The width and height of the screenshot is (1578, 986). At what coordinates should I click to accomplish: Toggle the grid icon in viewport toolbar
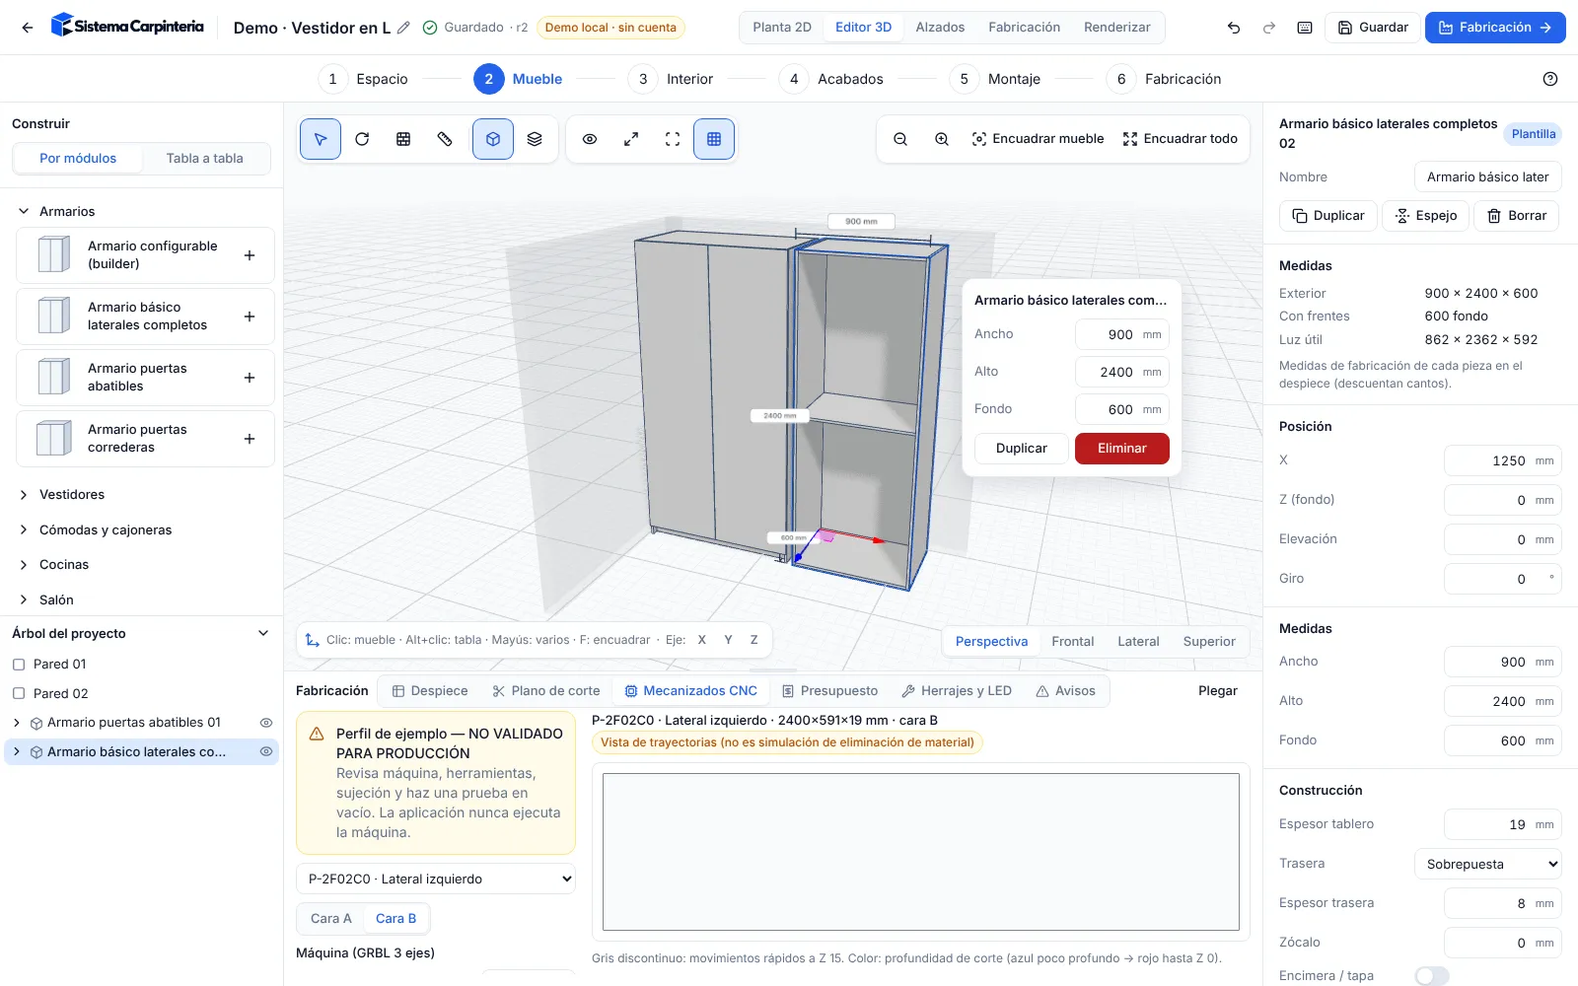[714, 139]
